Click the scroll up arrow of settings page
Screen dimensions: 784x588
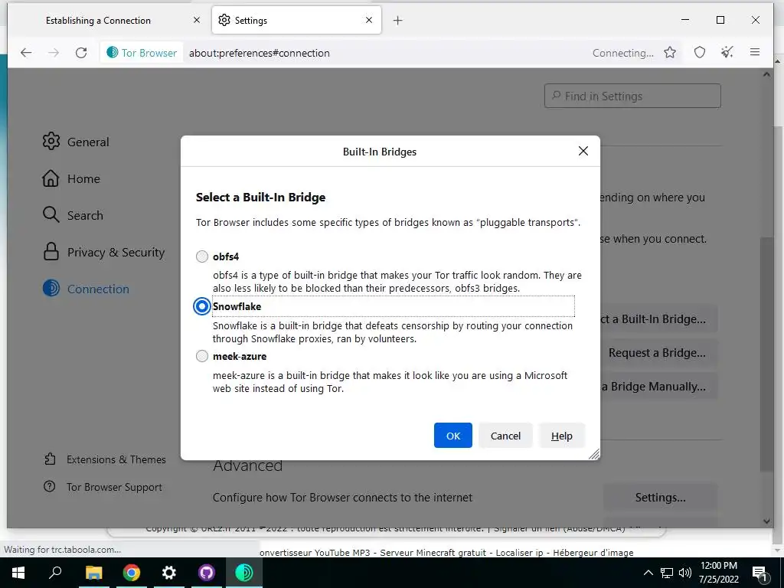766,74
